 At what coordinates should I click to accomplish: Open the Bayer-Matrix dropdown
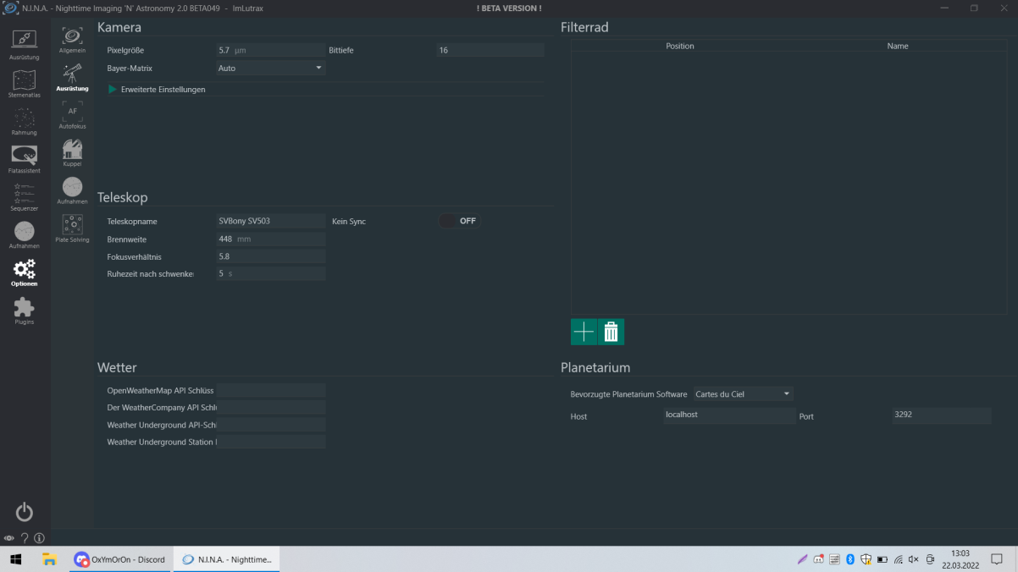coord(271,68)
